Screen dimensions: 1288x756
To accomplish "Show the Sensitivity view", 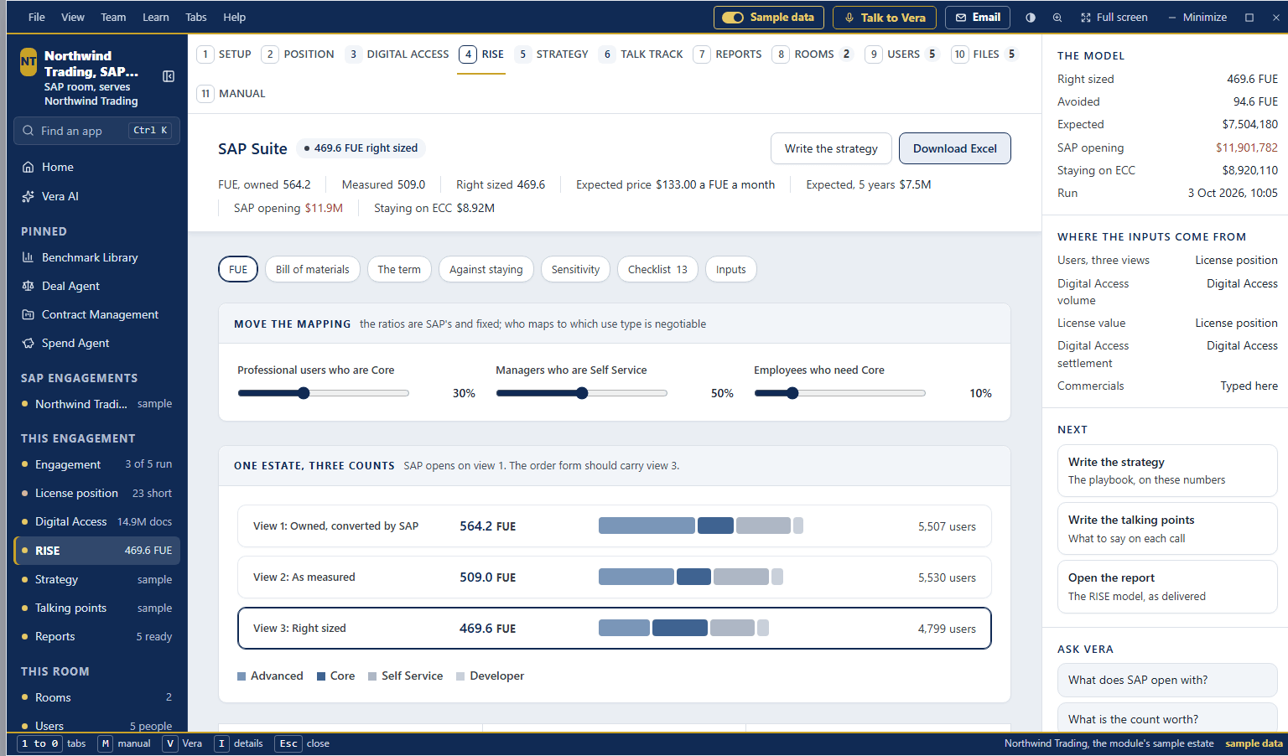I will [575, 269].
